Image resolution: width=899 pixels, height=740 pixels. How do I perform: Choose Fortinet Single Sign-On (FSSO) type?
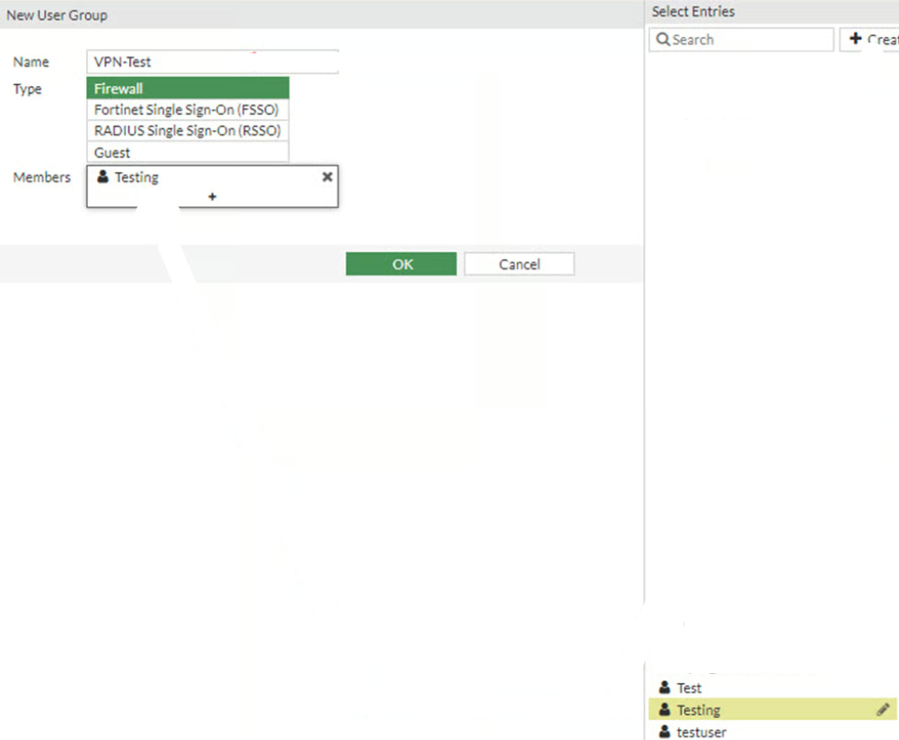click(x=187, y=109)
